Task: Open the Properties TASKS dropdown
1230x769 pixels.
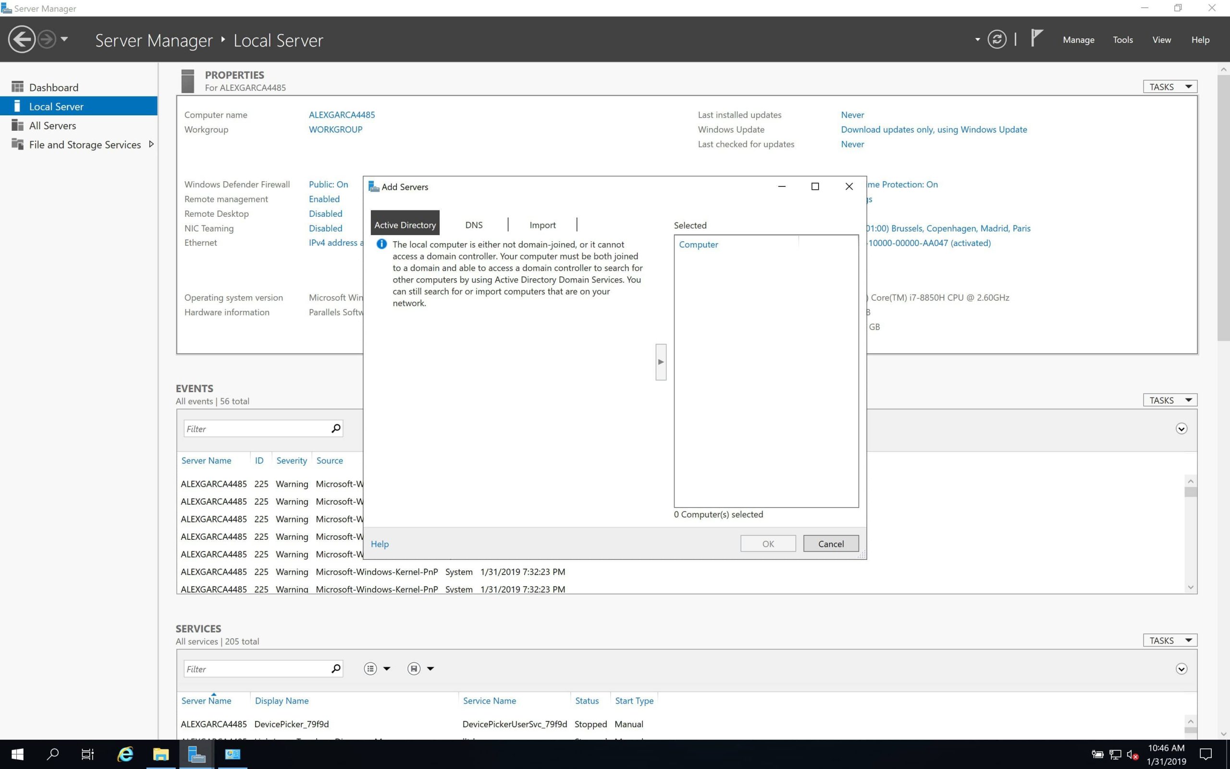Action: (1169, 87)
